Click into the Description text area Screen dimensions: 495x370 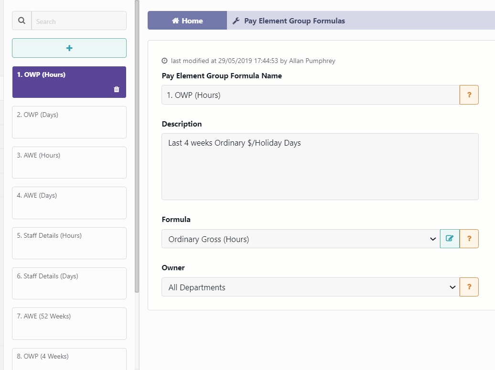pos(320,167)
